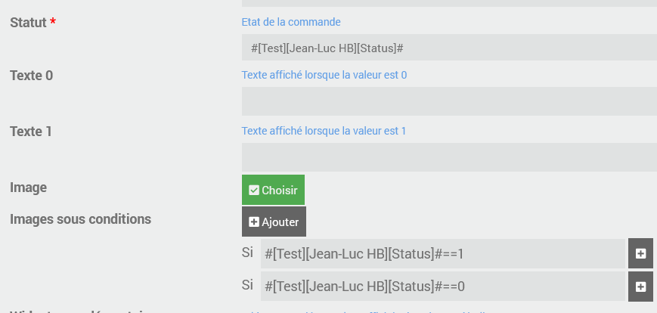Click the plus icon beside the ==1 condition
Image resolution: width=657 pixels, height=313 pixels.
(x=640, y=253)
